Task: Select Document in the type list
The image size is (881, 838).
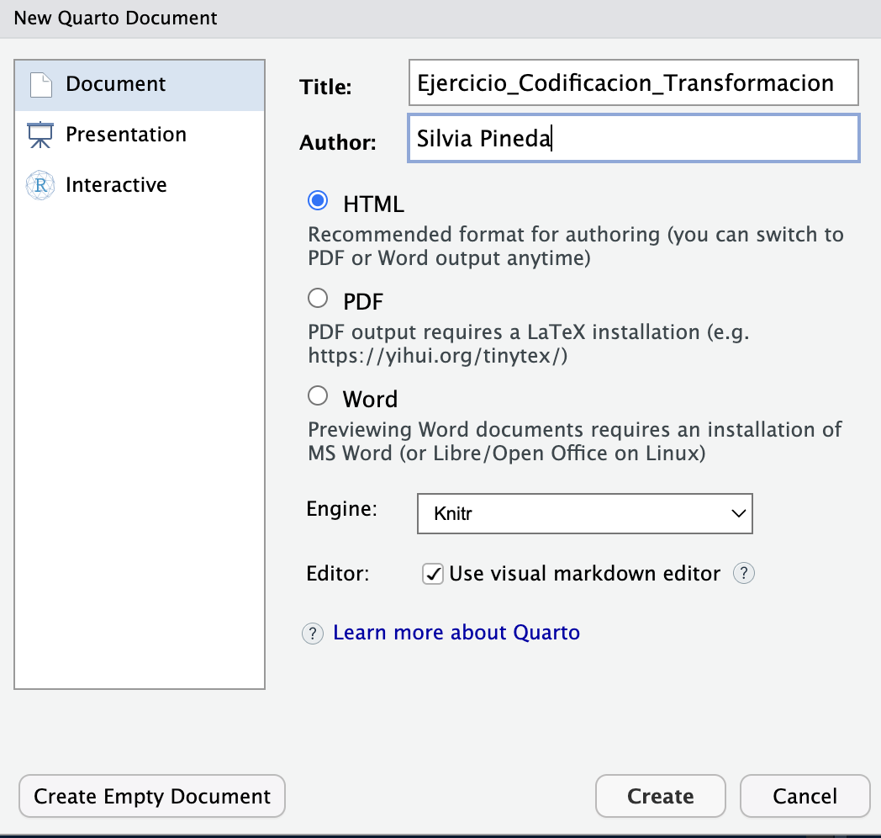Action: [116, 84]
